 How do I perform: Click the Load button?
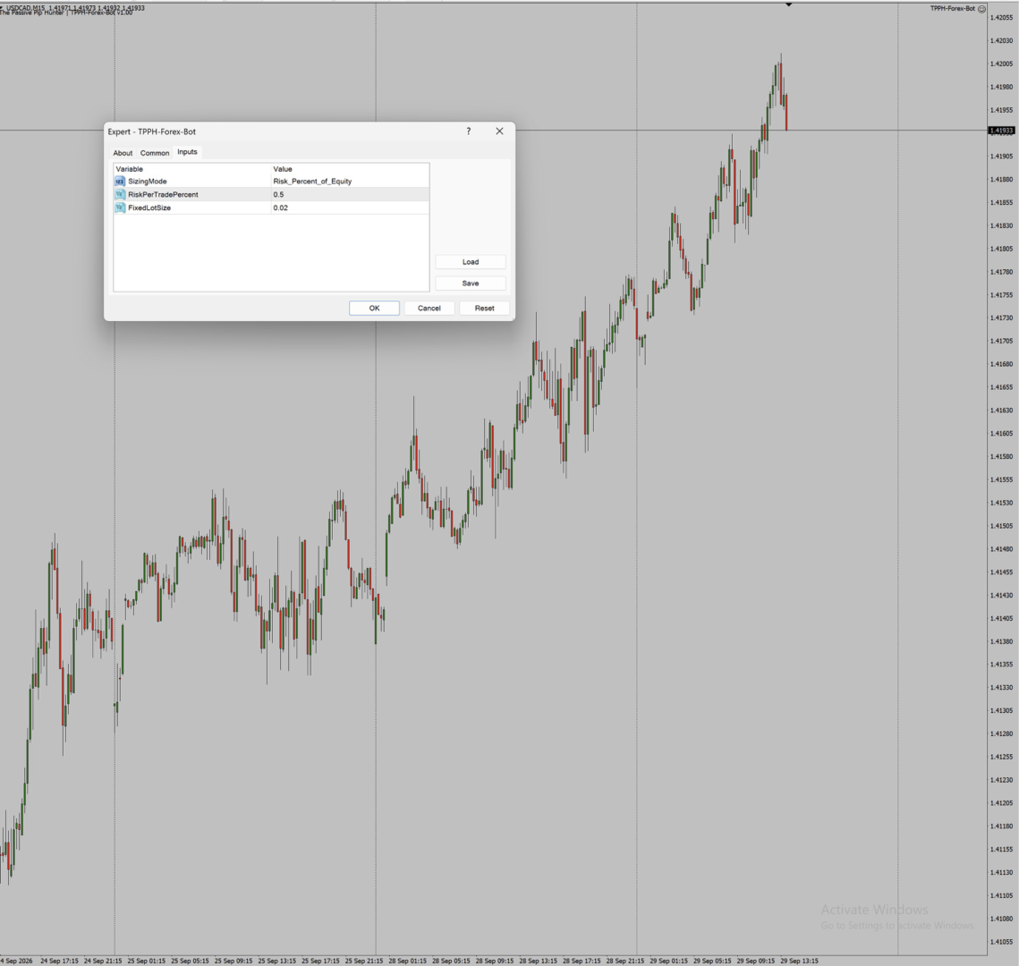[471, 262]
